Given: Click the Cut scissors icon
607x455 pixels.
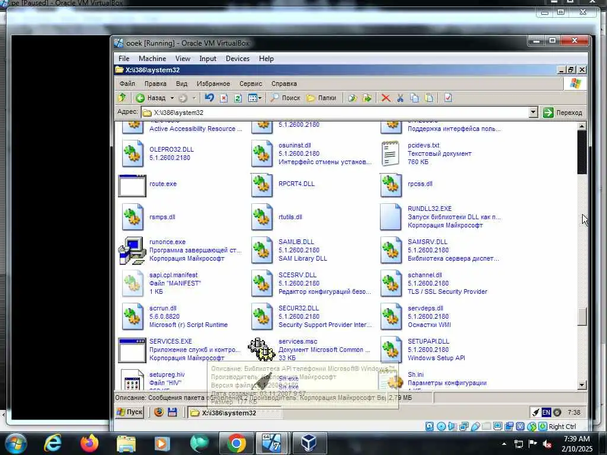Looking at the screenshot, I should click(400, 98).
